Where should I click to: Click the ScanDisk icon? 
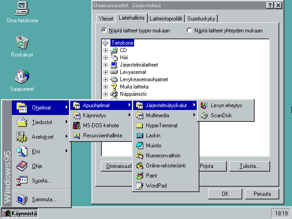(x=204, y=115)
